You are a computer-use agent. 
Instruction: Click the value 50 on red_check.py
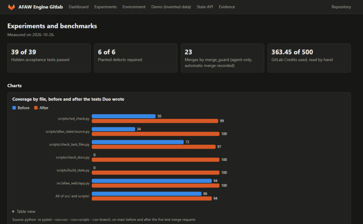pos(159,116)
